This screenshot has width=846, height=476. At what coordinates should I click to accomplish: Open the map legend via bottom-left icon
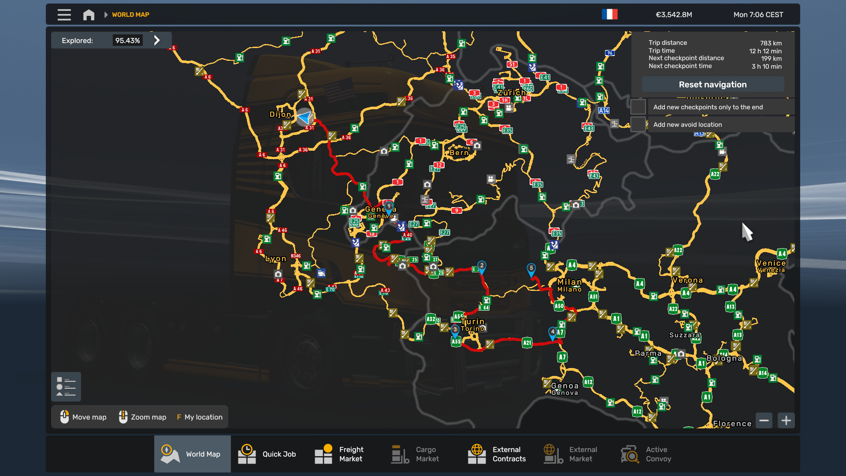point(66,387)
